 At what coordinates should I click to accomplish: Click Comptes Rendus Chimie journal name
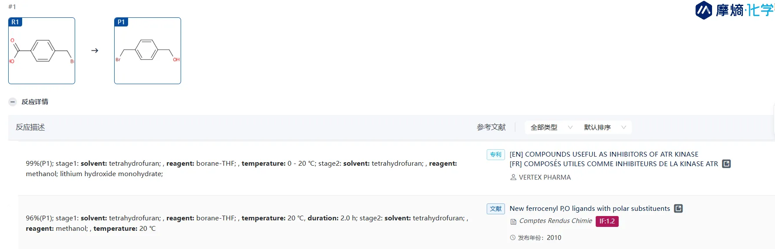tap(556, 221)
